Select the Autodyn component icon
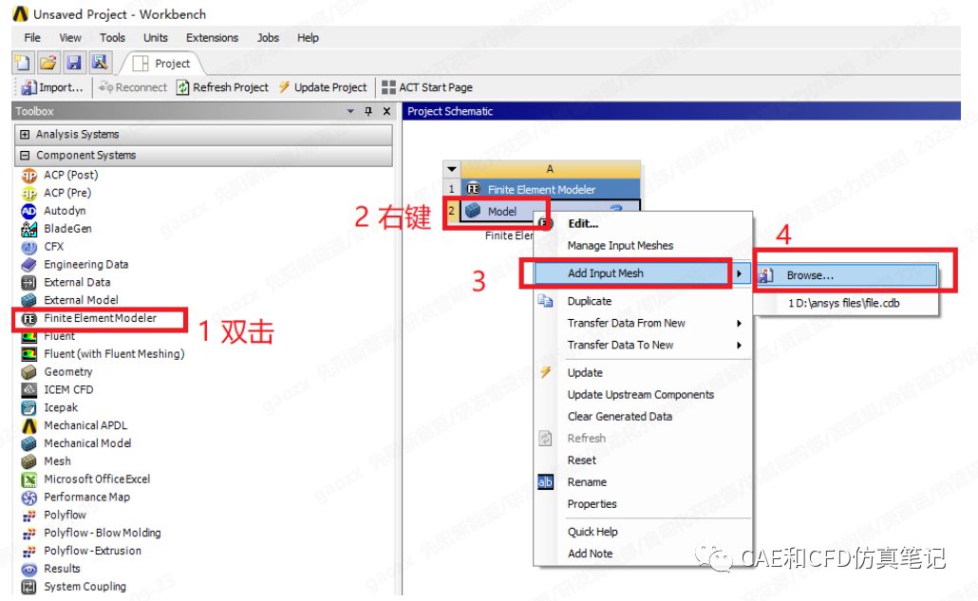This screenshot has width=978, height=601. pos(28,211)
